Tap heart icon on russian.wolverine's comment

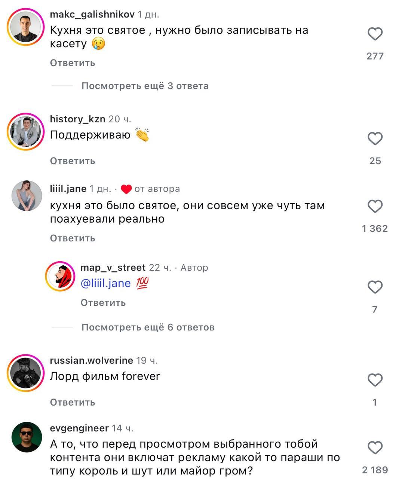tap(375, 380)
